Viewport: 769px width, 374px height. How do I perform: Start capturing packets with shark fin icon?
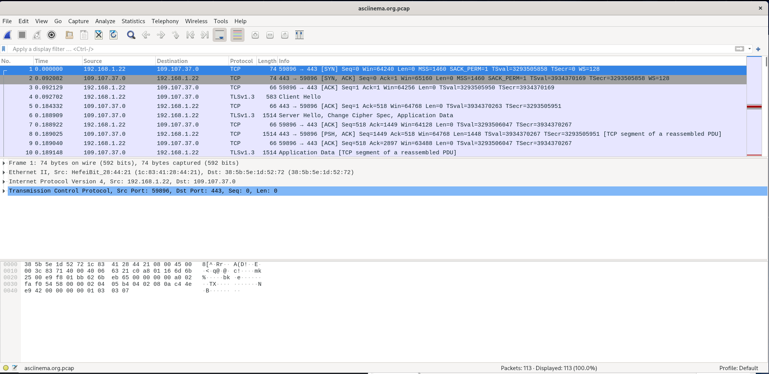click(x=7, y=35)
